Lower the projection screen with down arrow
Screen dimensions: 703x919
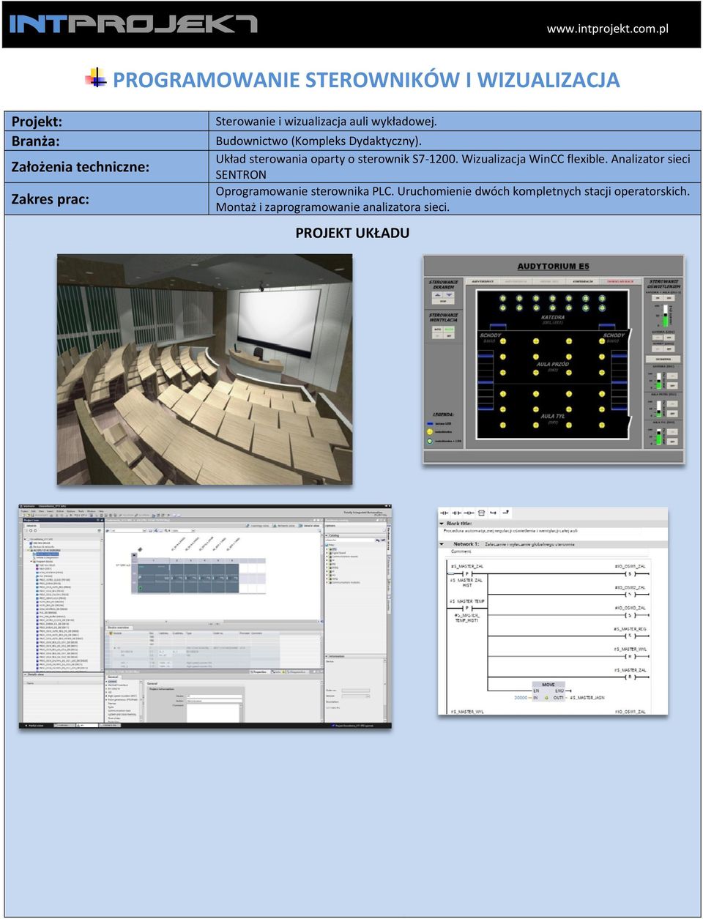click(449, 294)
